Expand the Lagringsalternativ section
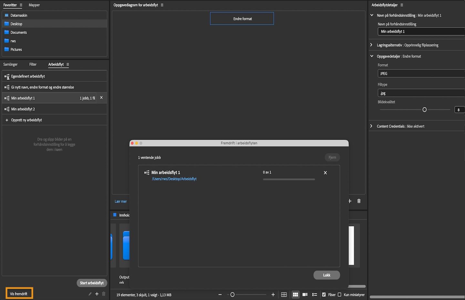 tap(371, 45)
